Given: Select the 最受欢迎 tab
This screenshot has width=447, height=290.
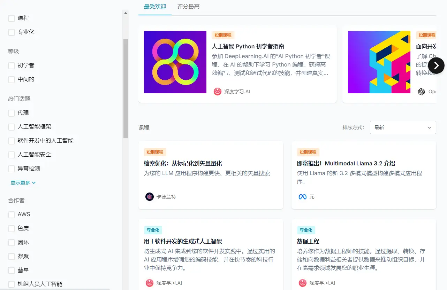Looking at the screenshot, I should [155, 7].
